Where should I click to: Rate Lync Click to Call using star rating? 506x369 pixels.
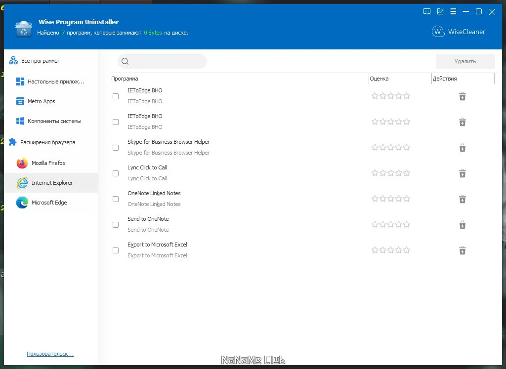coord(390,173)
